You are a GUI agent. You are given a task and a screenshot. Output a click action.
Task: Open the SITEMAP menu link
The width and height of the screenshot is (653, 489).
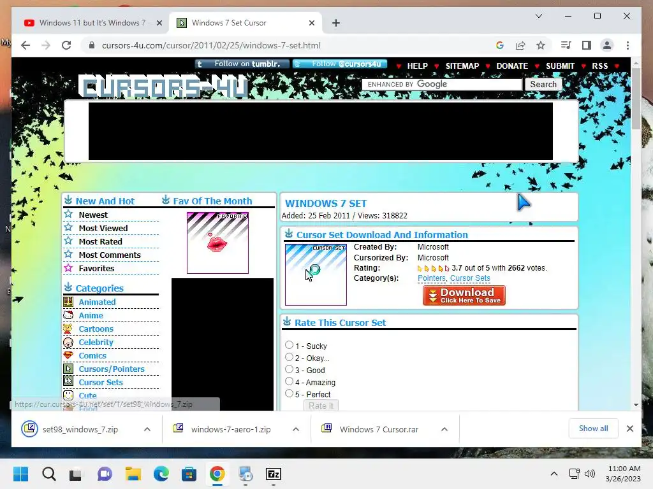462,66
